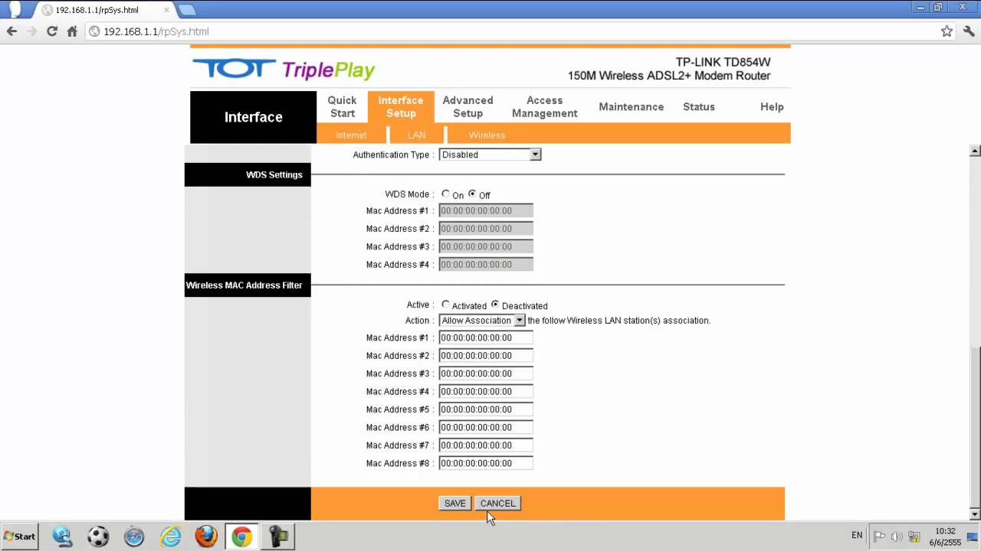This screenshot has height=551, width=981.
Task: Open the Interface Setup tab
Action: (401, 106)
